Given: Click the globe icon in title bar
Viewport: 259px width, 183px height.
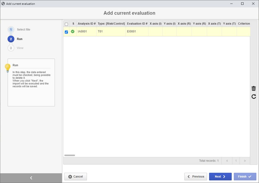Looking at the screenshot, I should point(3,4).
